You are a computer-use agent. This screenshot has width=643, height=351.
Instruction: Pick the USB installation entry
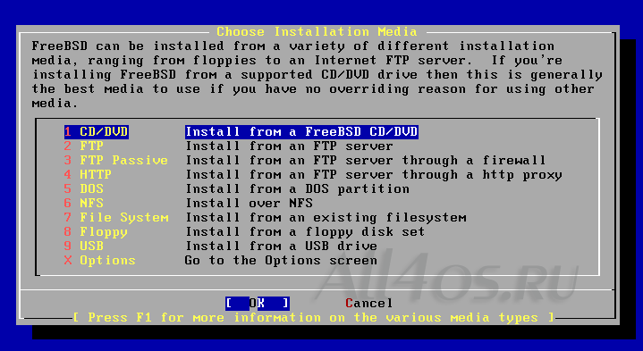(84, 247)
